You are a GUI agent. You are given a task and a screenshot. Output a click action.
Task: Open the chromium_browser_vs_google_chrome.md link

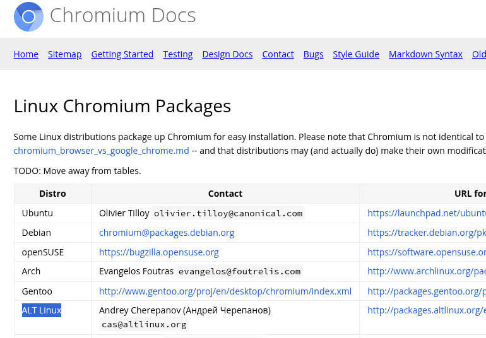[x=101, y=151]
